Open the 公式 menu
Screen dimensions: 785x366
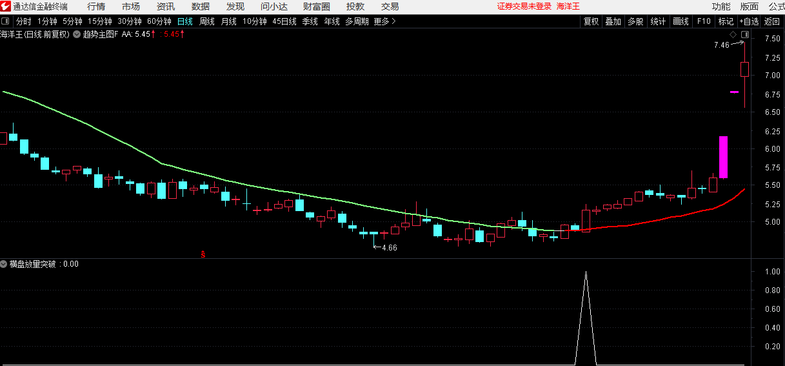tap(777, 6)
